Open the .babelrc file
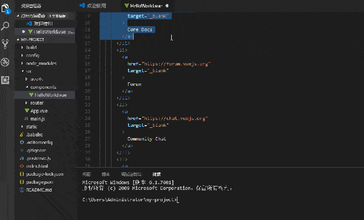The height and width of the screenshot is (220, 364). [34, 134]
